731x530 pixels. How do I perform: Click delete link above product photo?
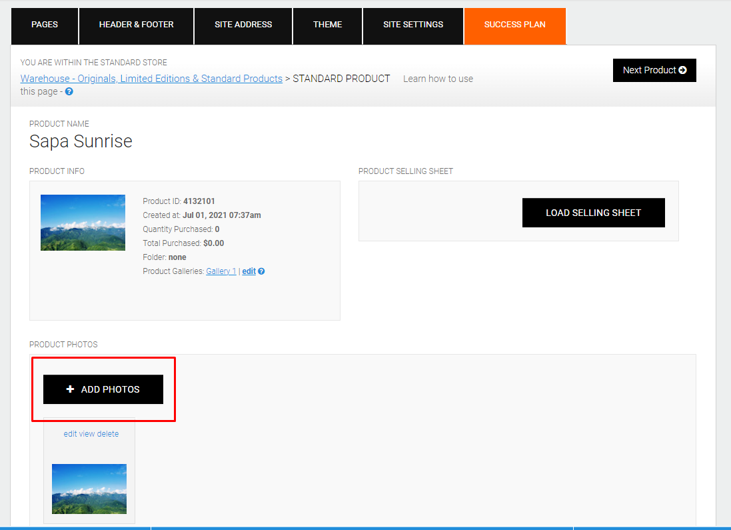108,434
